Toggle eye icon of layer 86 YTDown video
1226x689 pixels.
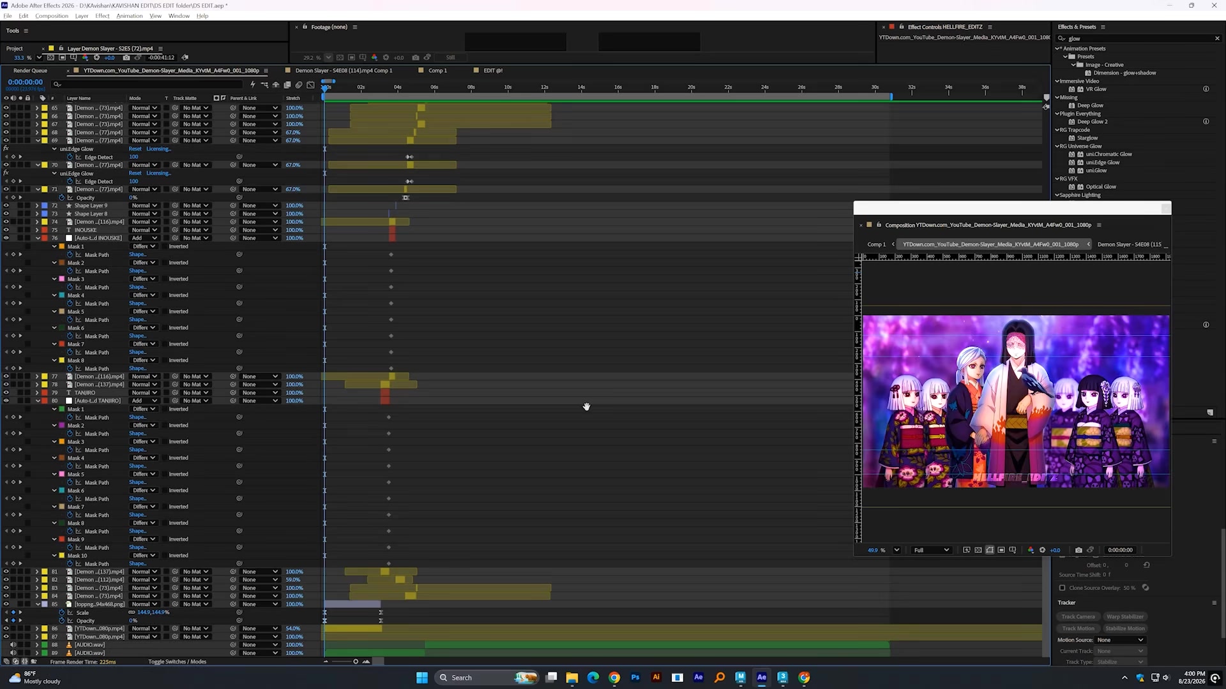tap(6, 628)
